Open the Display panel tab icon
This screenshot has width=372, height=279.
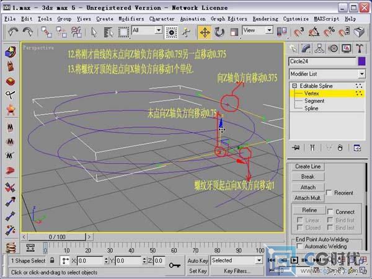(x=347, y=48)
